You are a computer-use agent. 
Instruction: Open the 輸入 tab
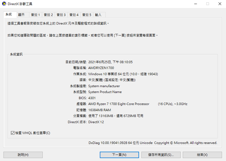pos(99,15)
